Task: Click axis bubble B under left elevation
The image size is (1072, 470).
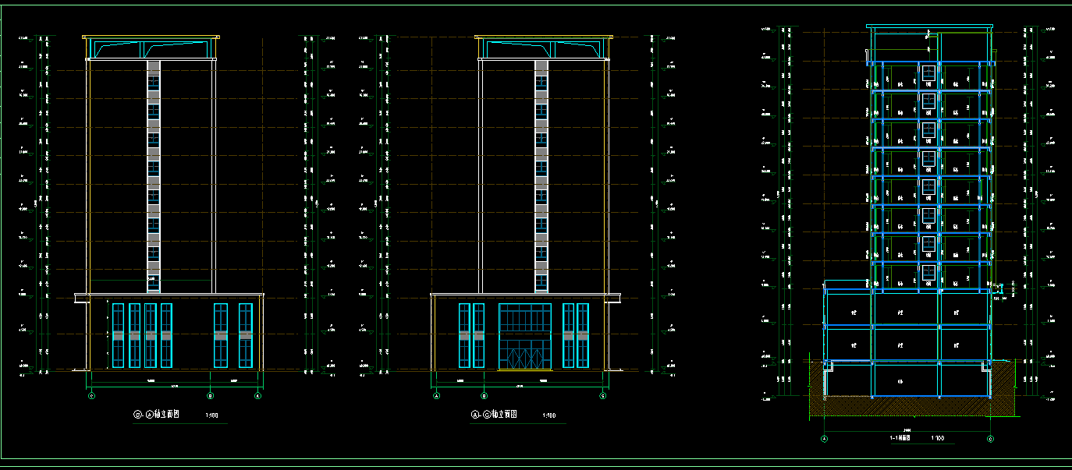Action: point(211,396)
